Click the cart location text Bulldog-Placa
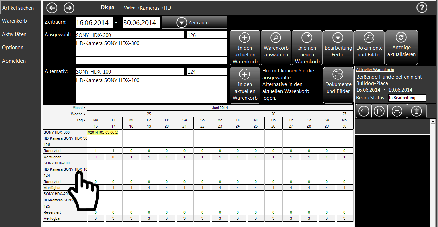Screen dimensions: 438x227 (x=372, y=83)
